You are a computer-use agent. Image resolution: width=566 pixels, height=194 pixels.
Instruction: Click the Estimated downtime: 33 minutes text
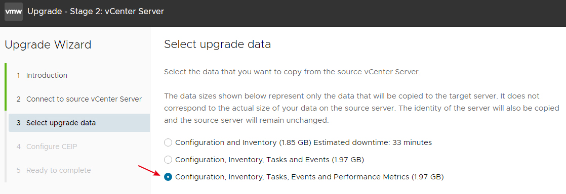tap(373, 142)
